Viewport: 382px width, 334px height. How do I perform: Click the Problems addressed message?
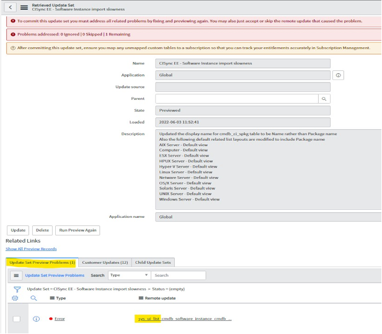click(74, 34)
